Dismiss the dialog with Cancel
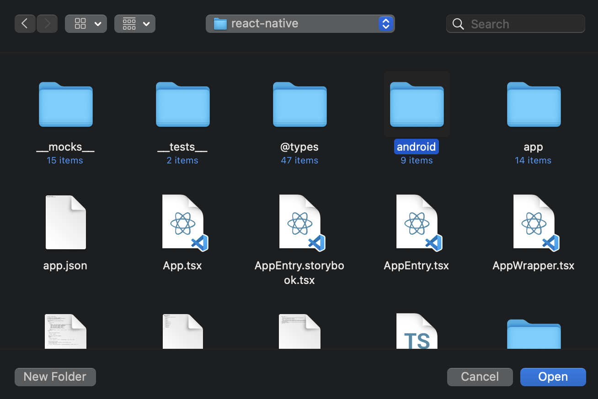The height and width of the screenshot is (399, 598). coord(480,377)
